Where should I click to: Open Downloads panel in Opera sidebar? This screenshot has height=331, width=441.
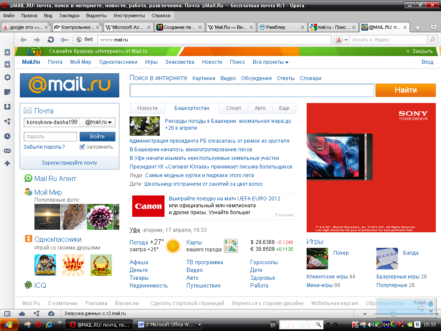[x=7, y=107]
